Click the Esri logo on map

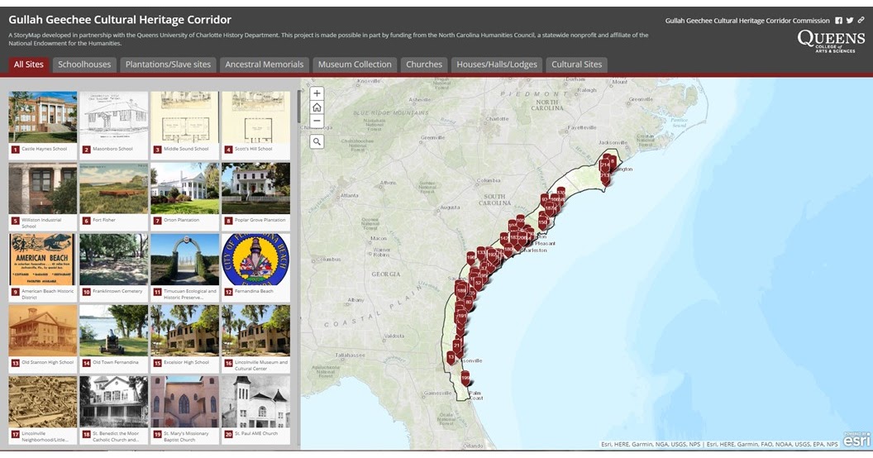pyautogui.click(x=856, y=439)
